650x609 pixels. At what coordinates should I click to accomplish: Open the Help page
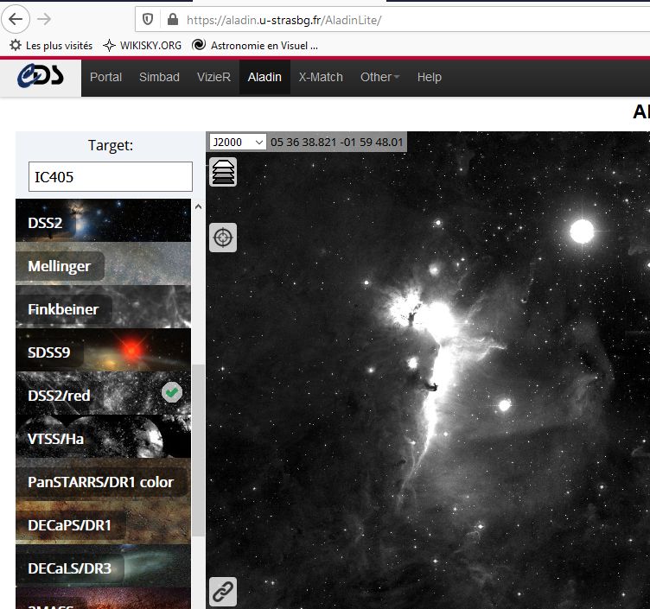tap(429, 78)
